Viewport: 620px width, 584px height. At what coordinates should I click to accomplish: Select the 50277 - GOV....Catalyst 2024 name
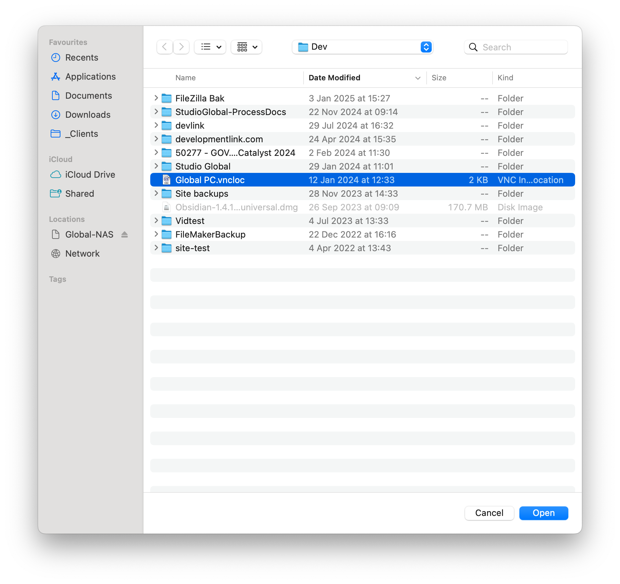click(x=235, y=153)
